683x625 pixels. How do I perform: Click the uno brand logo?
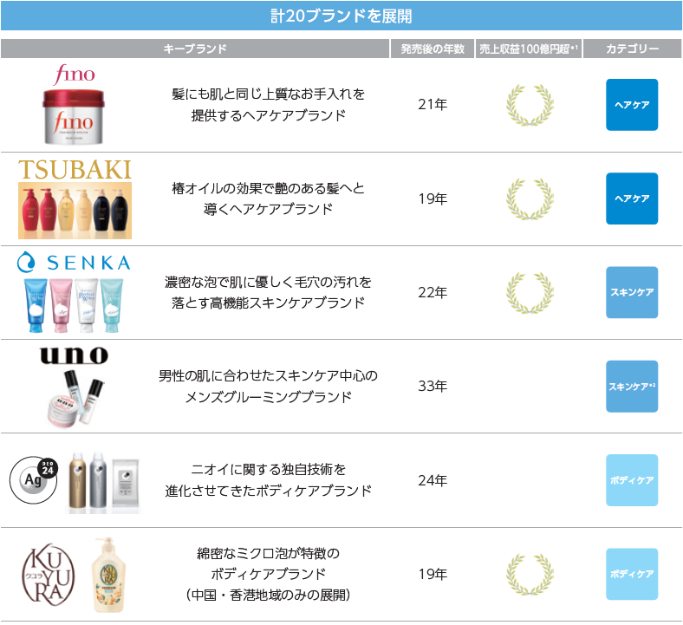[74, 355]
